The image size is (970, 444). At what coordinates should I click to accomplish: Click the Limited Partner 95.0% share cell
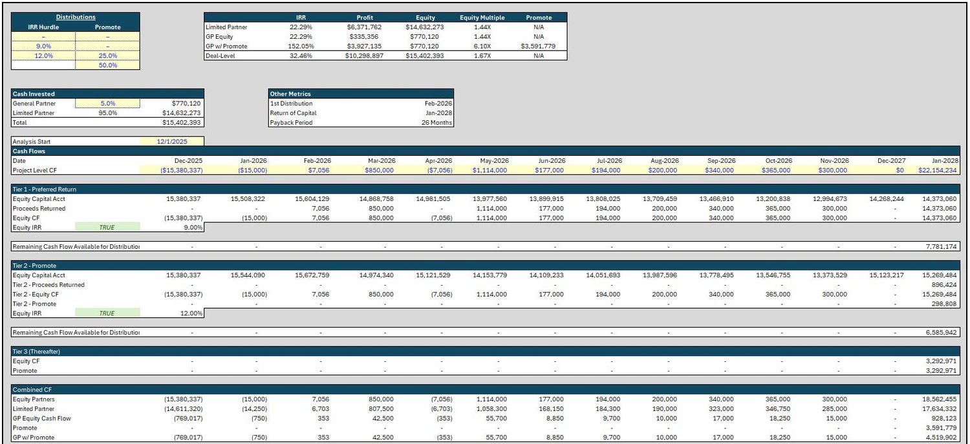(107, 113)
